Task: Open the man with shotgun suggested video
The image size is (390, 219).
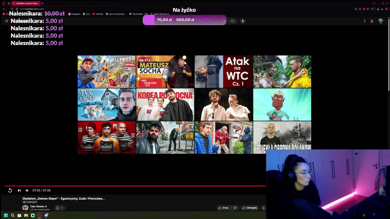Action: coord(224,137)
